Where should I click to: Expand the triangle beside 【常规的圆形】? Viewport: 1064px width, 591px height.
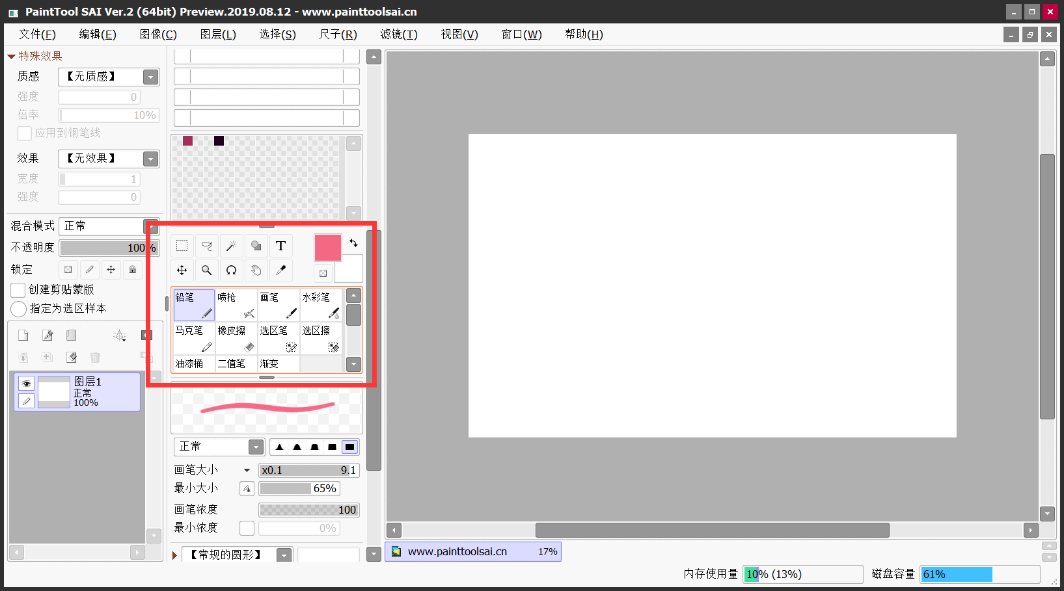[x=174, y=555]
